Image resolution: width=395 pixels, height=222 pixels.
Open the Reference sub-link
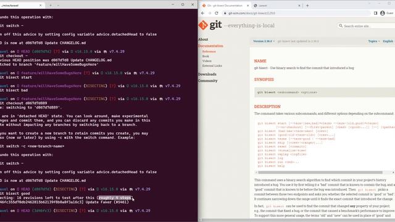tap(209, 51)
